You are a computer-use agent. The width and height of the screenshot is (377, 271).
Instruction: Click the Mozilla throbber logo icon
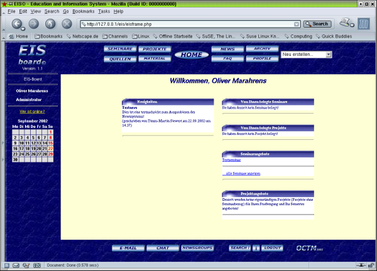[364, 24]
